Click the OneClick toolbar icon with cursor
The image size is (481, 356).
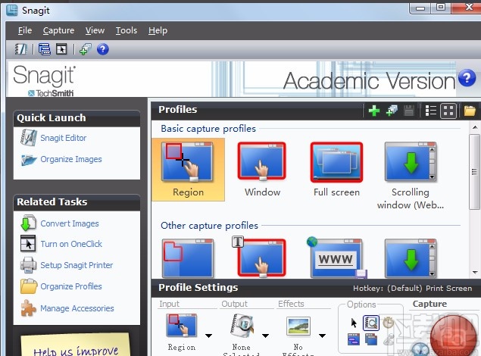pyautogui.click(x=61, y=49)
